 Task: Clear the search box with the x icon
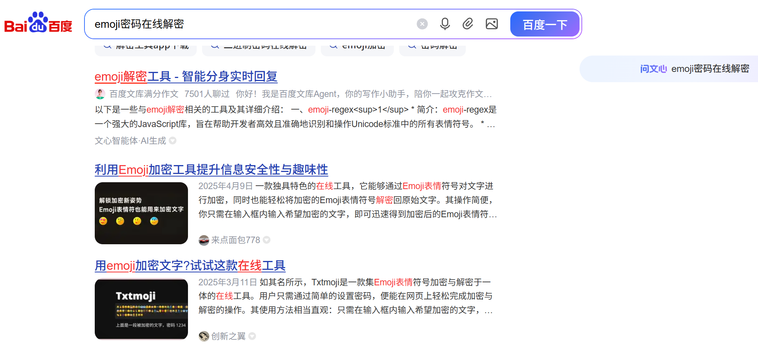point(422,24)
